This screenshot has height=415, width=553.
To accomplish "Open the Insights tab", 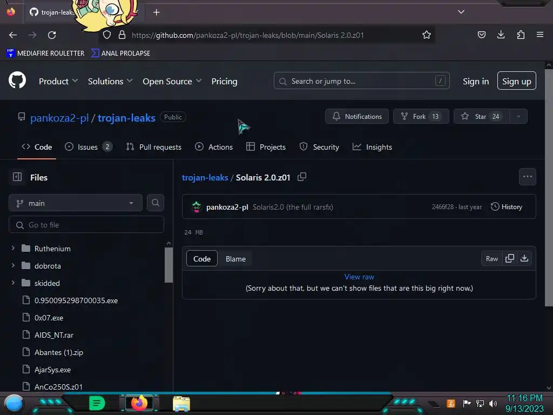I will point(372,147).
